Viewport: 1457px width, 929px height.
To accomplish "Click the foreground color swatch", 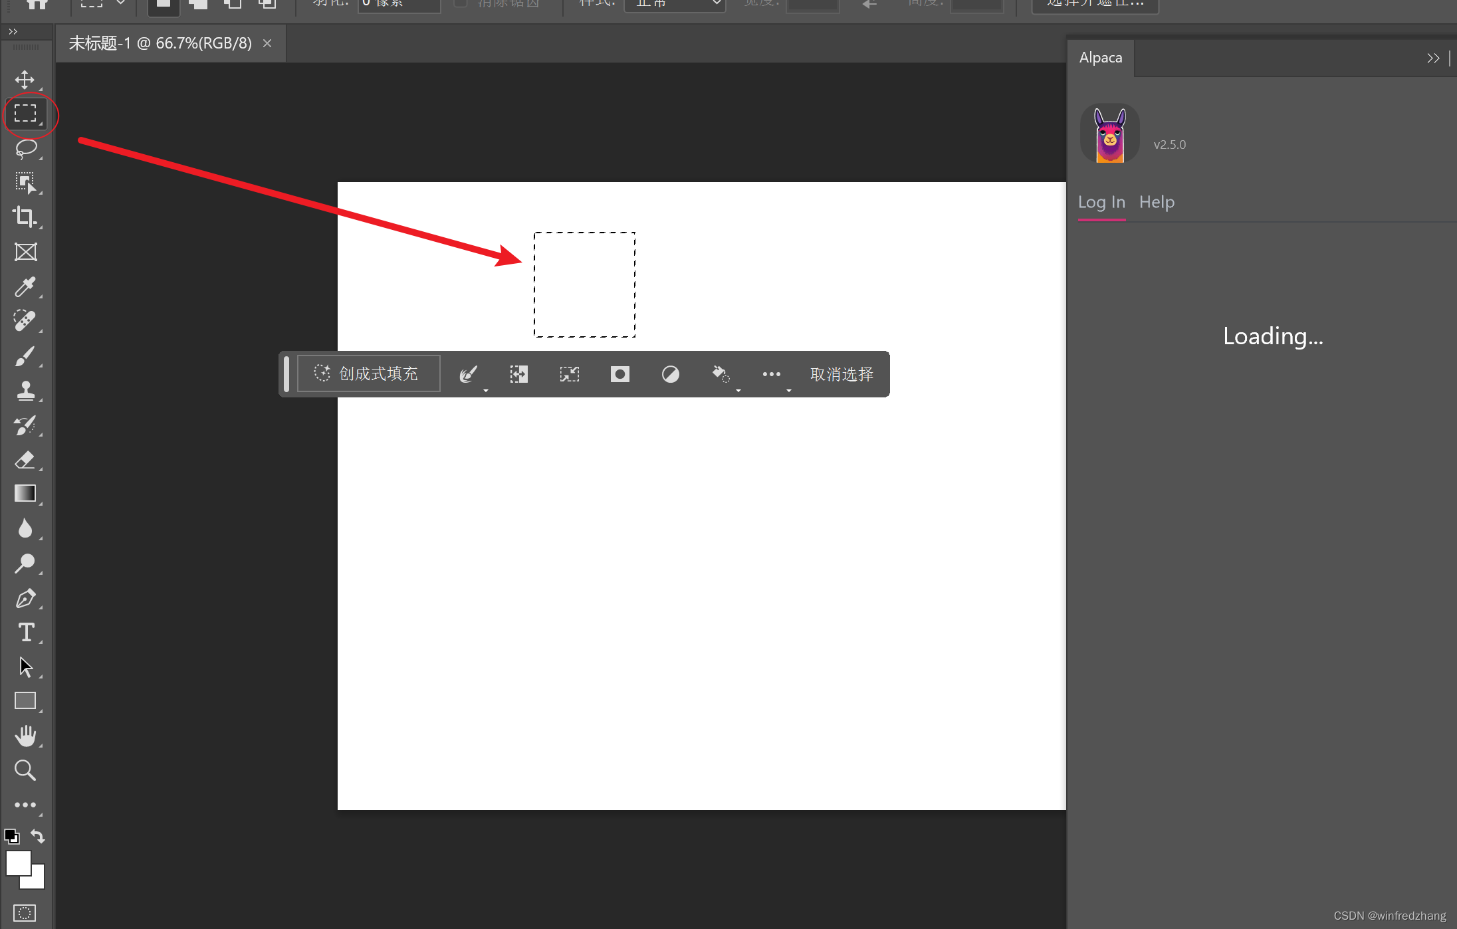I will pos(17,862).
